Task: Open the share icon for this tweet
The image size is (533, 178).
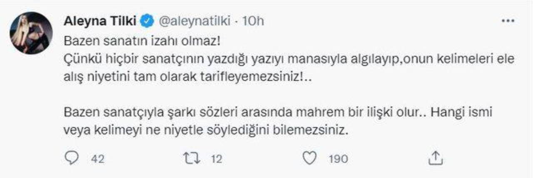Action: [434, 158]
